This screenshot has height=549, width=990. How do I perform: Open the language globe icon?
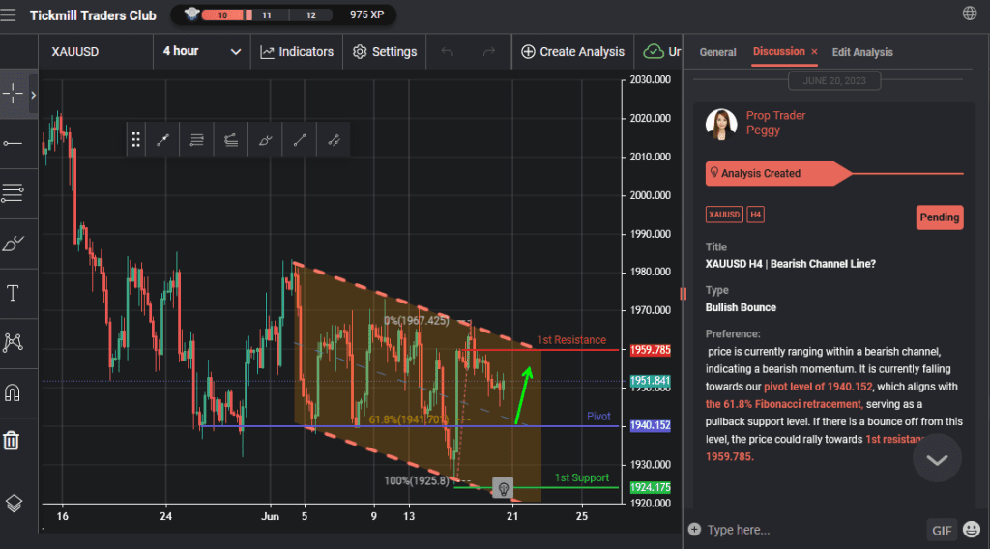click(970, 14)
